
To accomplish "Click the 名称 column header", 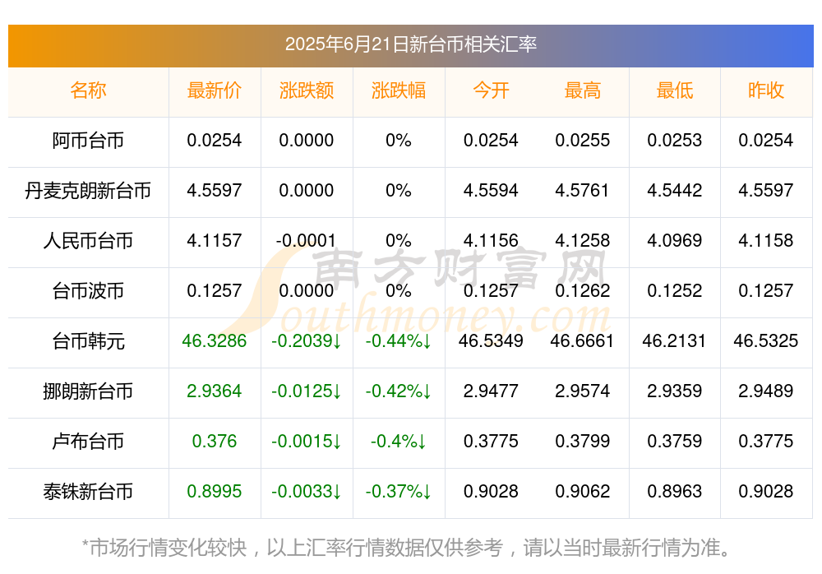I will click(x=88, y=90).
